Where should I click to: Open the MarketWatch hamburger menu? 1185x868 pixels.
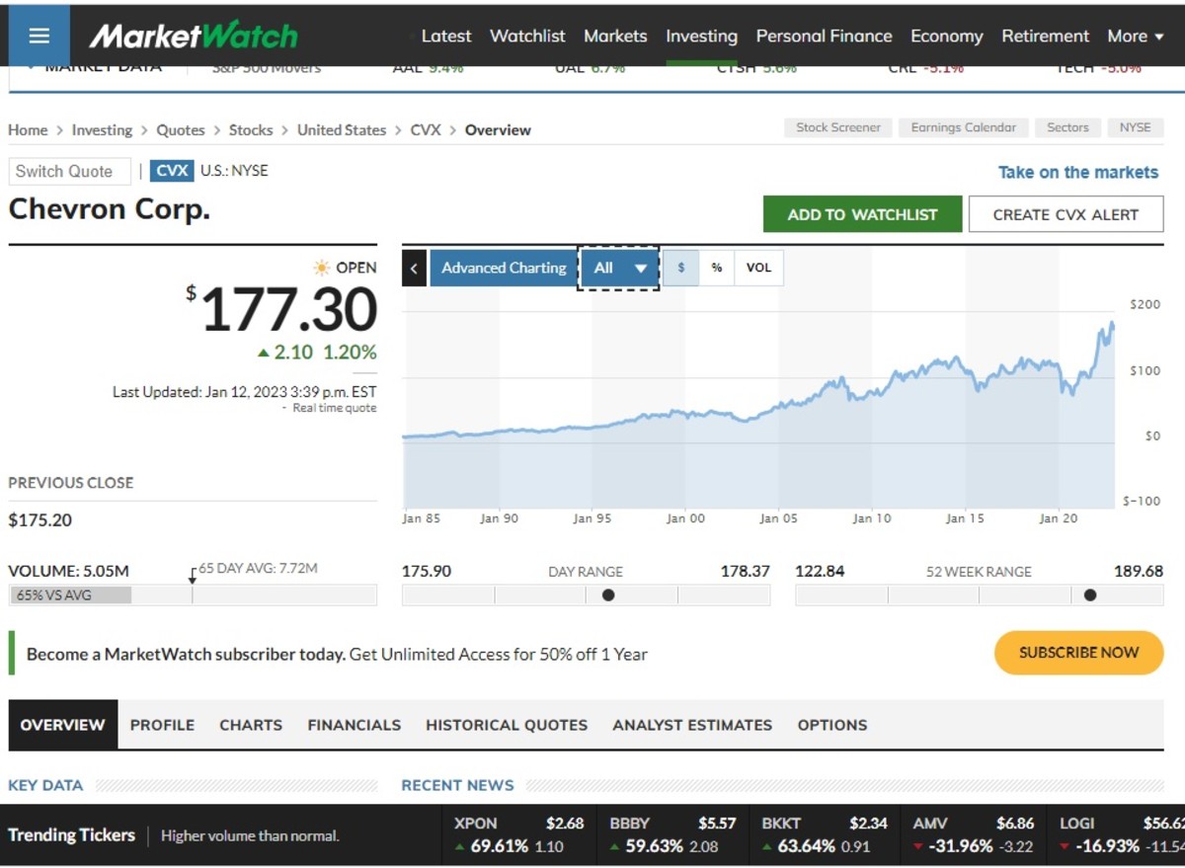pos(39,35)
